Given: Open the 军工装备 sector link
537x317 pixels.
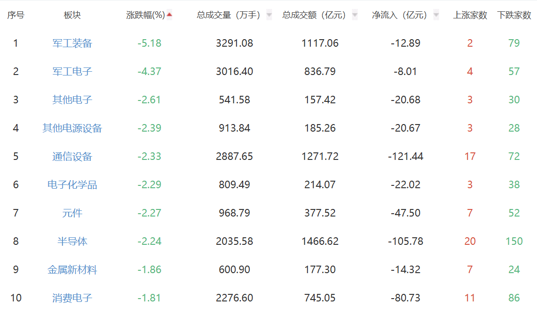Looking at the screenshot, I should pos(72,43).
